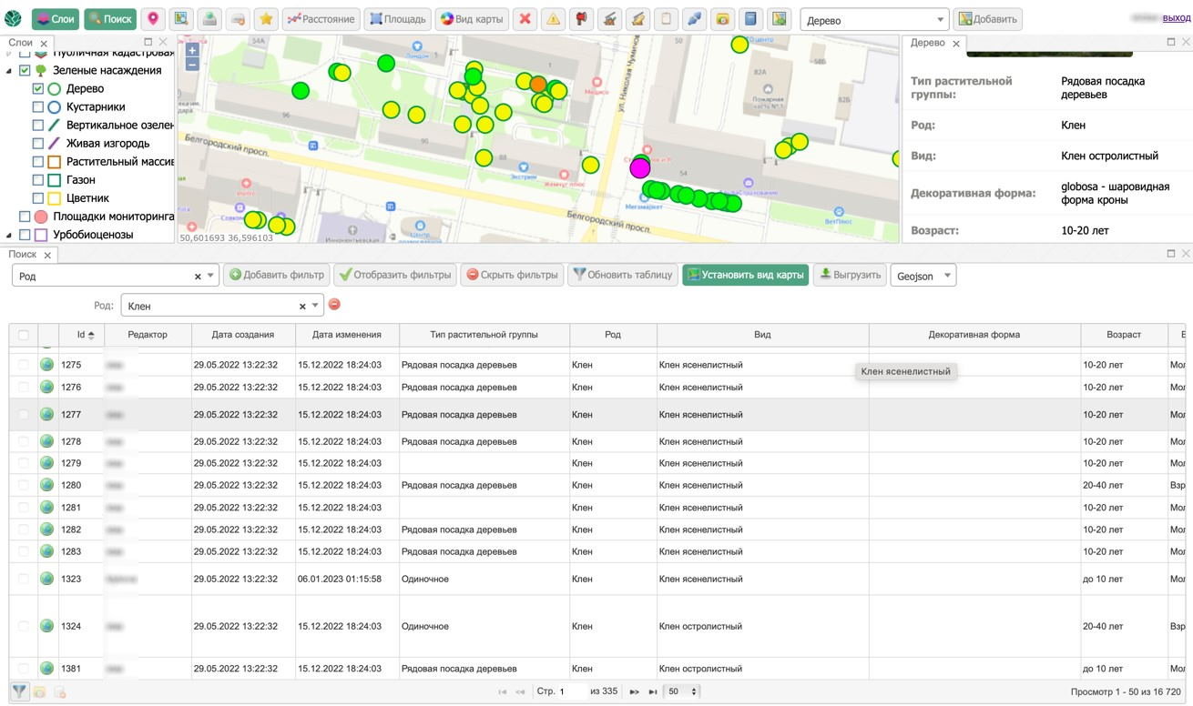Click the Слои toolbar button
The width and height of the screenshot is (1193, 706).
56,19
